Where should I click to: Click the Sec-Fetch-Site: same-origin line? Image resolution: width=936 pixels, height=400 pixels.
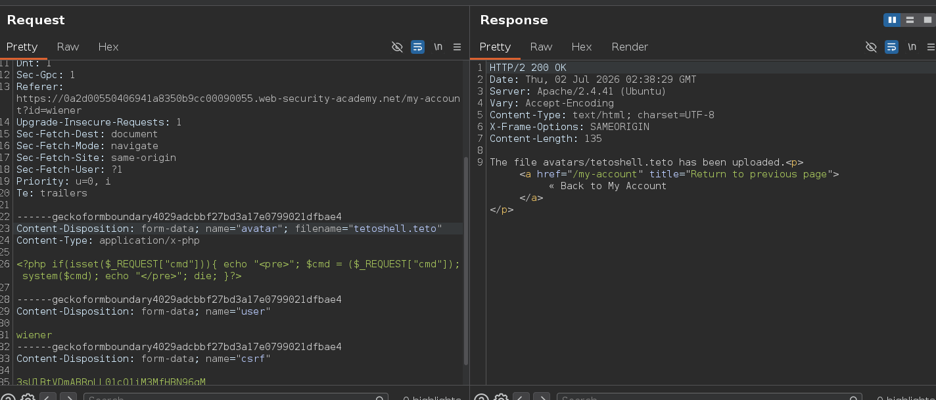96,158
